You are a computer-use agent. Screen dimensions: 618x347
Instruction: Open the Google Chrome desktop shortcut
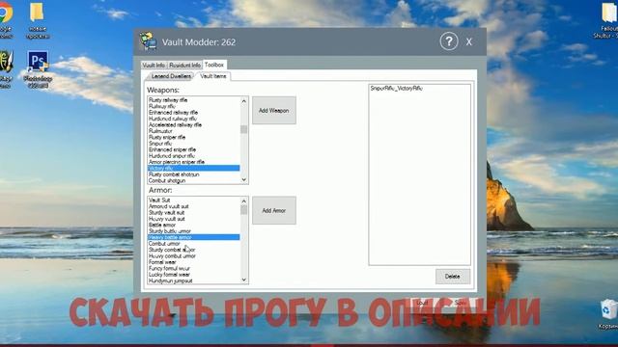pyautogui.click(x=5, y=19)
